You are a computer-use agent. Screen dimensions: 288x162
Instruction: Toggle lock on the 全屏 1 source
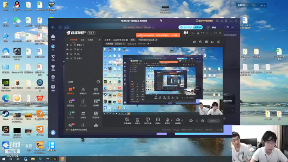pyautogui.click(x=71, y=58)
